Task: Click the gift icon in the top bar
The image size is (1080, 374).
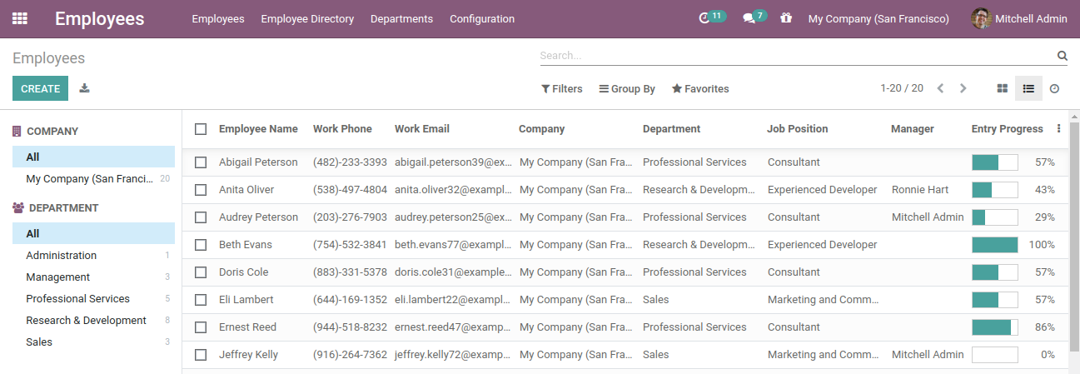Action: tap(786, 18)
